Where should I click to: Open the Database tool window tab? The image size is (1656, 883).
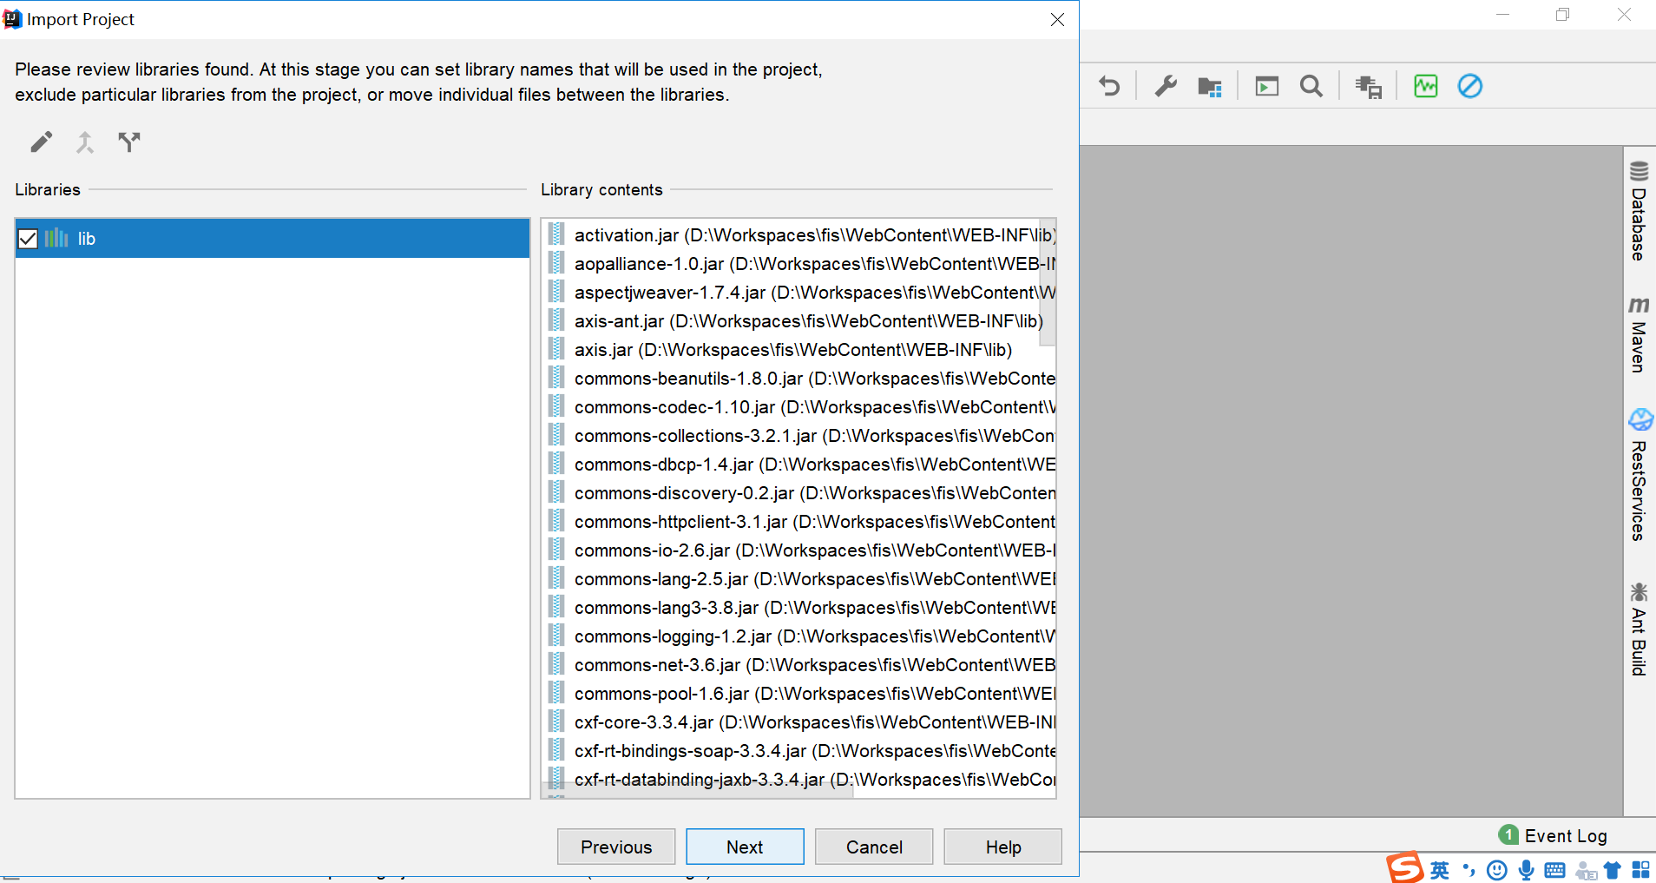tap(1639, 211)
